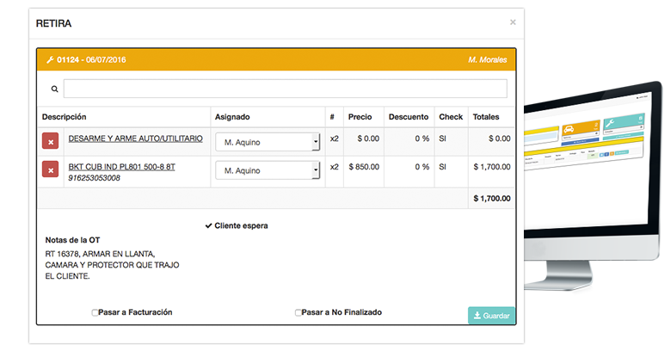Check the Pasar a No Finalizado box

pos(299,313)
